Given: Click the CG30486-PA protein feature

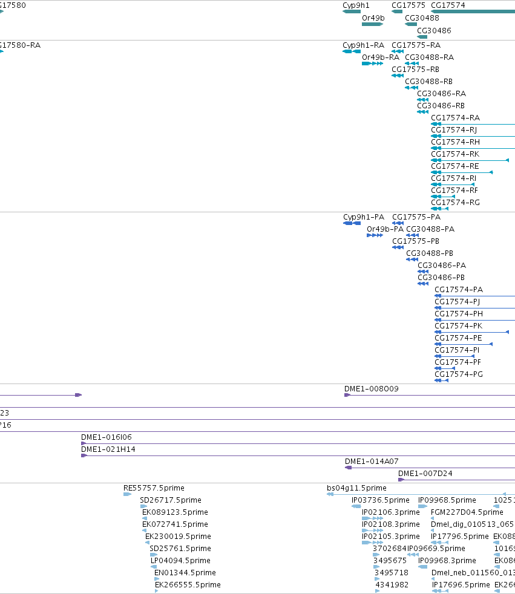Looking at the screenshot, I should click(423, 272).
